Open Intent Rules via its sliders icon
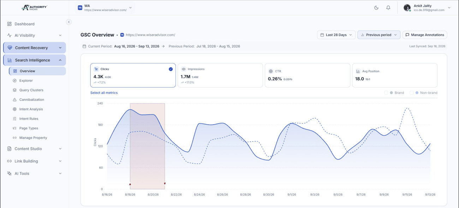The image size is (459, 208). click(x=14, y=119)
